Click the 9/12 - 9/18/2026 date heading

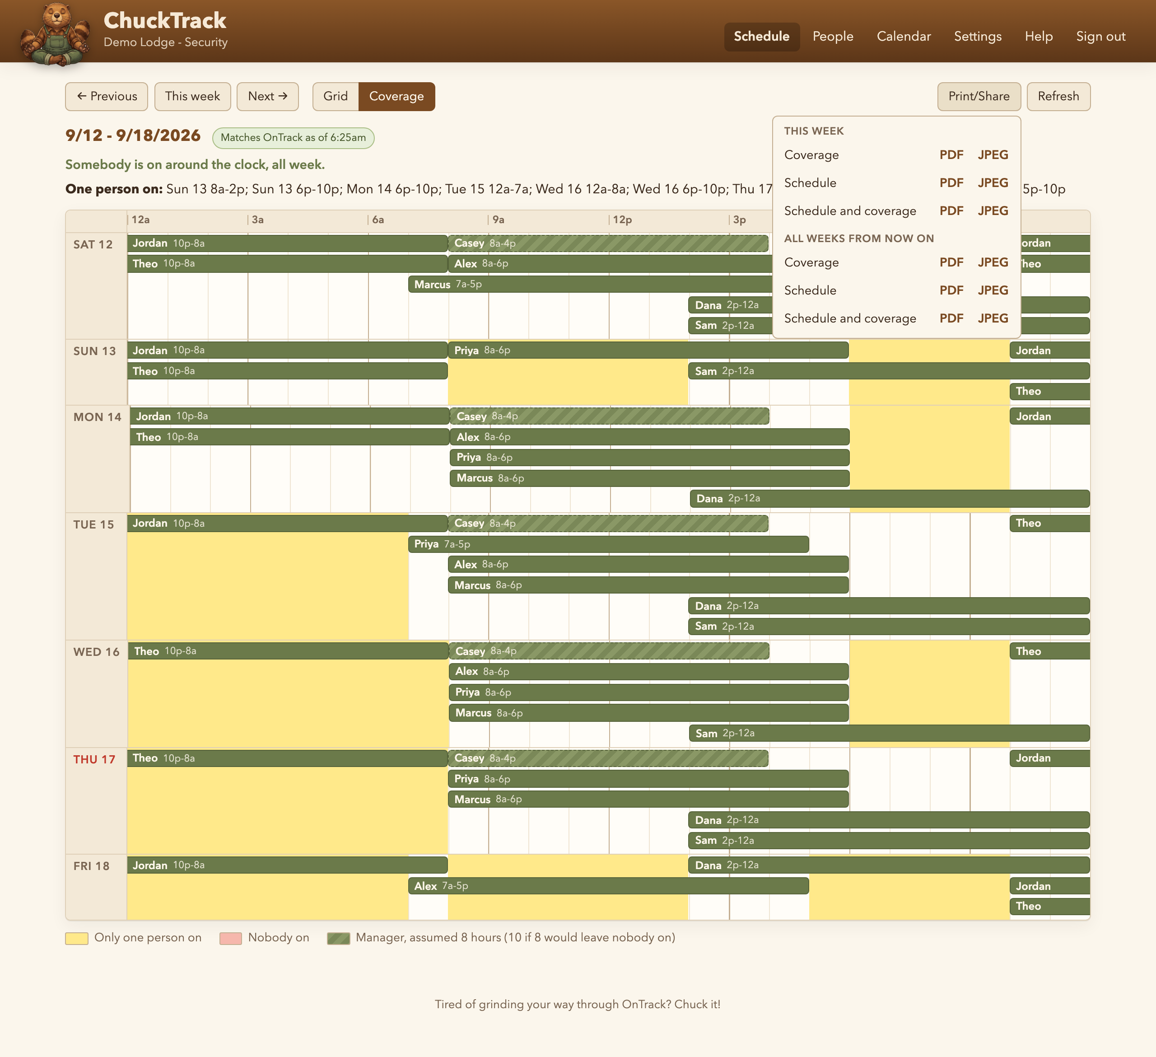[x=133, y=136]
